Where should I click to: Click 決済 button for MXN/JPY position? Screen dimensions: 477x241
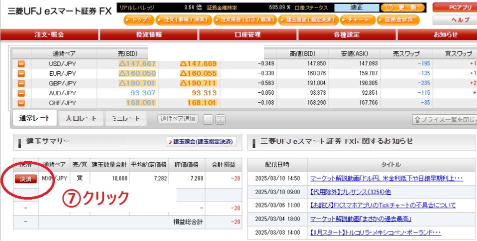[26, 179]
